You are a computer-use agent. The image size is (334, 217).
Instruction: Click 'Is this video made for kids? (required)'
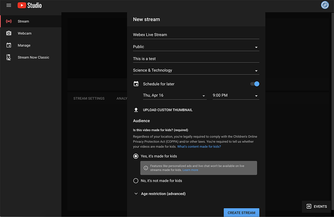(x=160, y=130)
